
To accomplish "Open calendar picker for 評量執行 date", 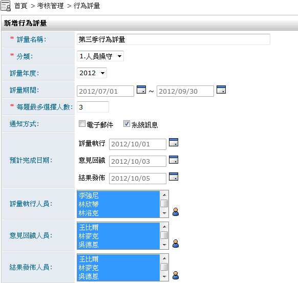I will 174,142.
